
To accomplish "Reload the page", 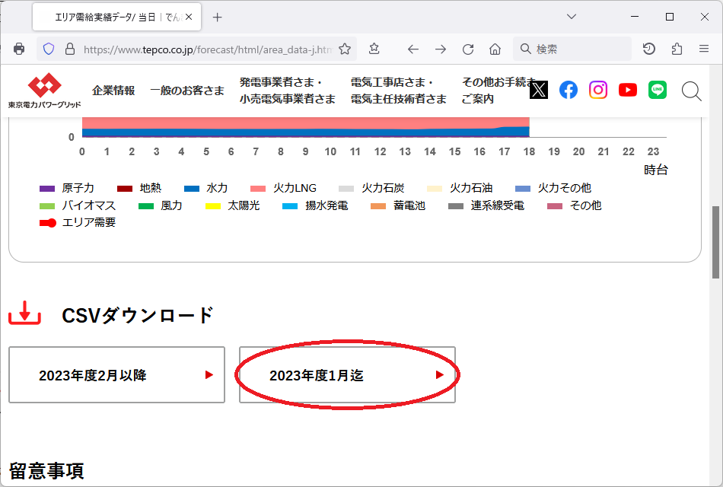I will (x=468, y=49).
